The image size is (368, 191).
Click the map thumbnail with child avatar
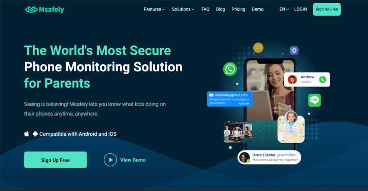[x=291, y=129]
